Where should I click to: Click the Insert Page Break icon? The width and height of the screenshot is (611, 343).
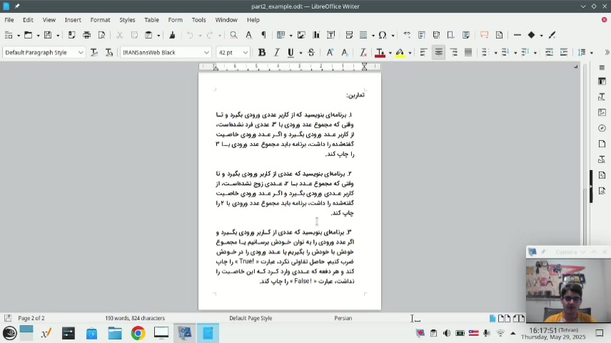tap(349, 35)
